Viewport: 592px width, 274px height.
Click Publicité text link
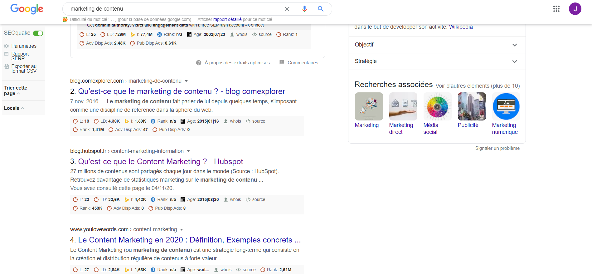[468, 125]
